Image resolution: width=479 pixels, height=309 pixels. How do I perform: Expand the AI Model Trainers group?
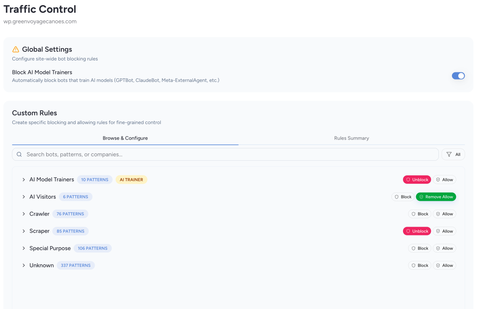coord(24,180)
